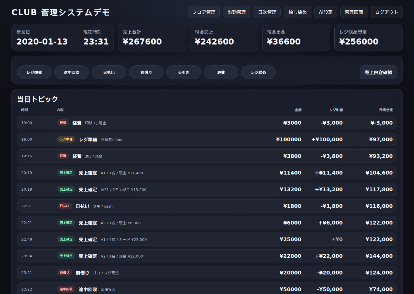Click the 経費 badge on the 酒 row

coord(63,156)
